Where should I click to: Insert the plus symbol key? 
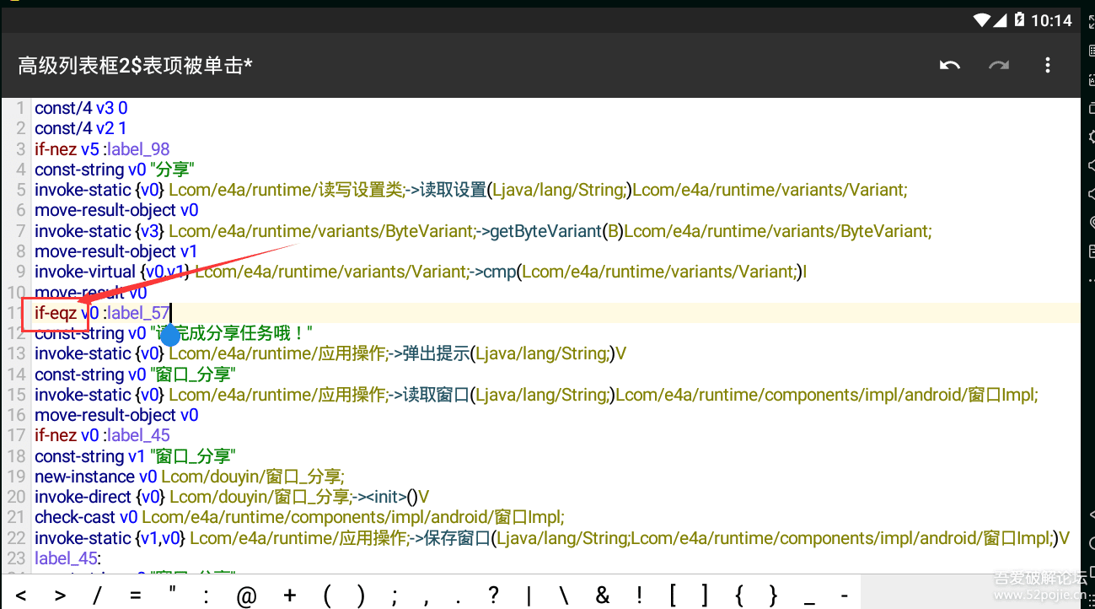point(290,596)
